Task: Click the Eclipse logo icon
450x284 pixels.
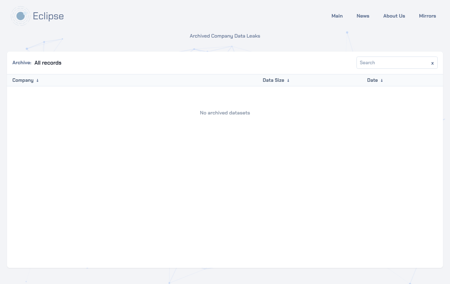Action: pyautogui.click(x=21, y=16)
